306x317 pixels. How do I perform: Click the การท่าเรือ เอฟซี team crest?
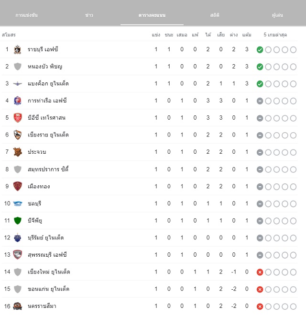tap(17, 101)
